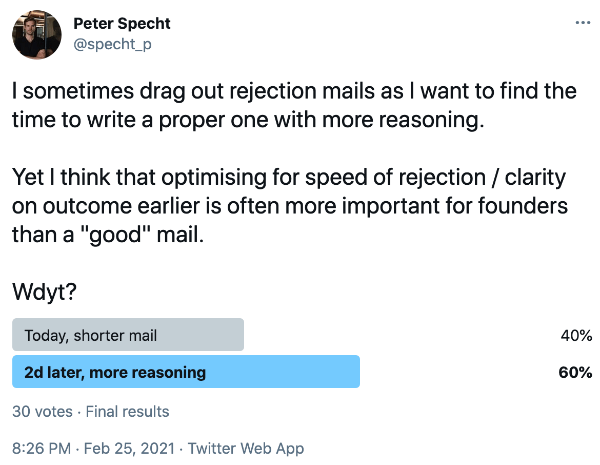This screenshot has height=465, width=600.
Task: Click the word 'founders' in the tweet
Action: pyautogui.click(x=523, y=206)
